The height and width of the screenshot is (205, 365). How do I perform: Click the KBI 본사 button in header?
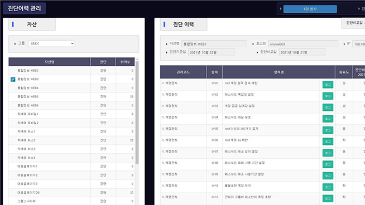(x=310, y=9)
